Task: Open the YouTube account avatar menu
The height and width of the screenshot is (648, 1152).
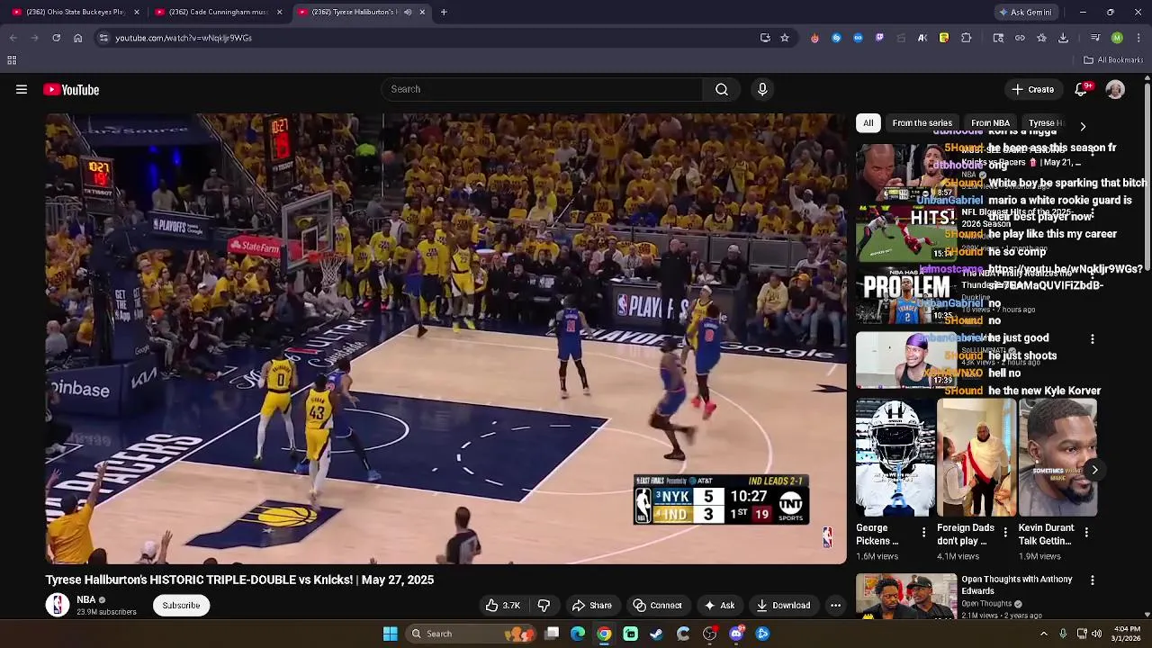Action: [x=1115, y=89]
